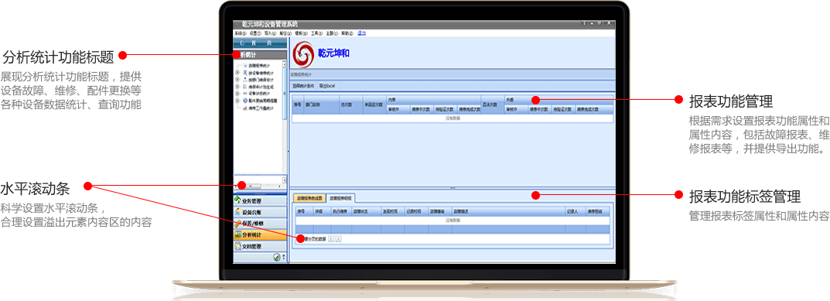Switch to the second report detail tab

(341, 198)
